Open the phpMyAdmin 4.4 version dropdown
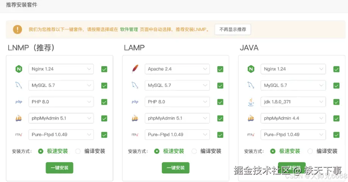Screen dimensions: 348x182 (293, 118)
